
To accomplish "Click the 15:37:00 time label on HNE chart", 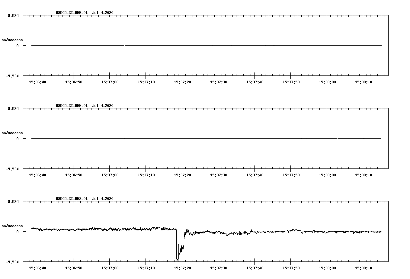I will 110,82.
